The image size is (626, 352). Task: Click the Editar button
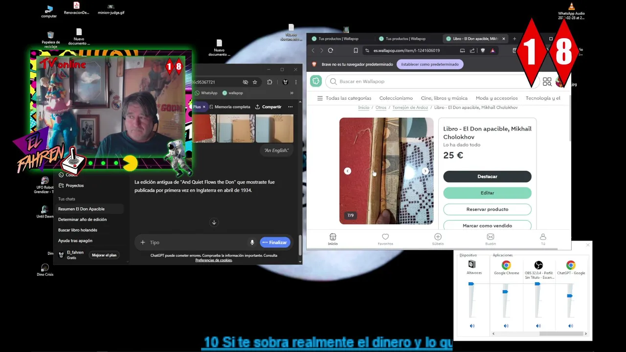point(487,193)
